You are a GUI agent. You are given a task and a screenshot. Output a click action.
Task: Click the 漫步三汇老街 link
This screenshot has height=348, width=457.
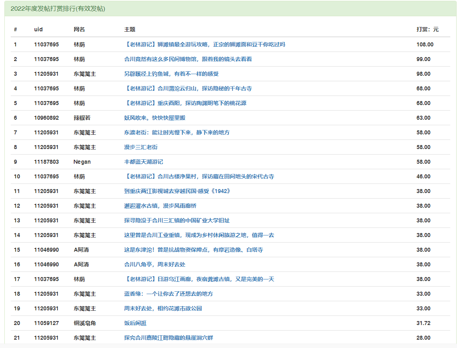141,147
